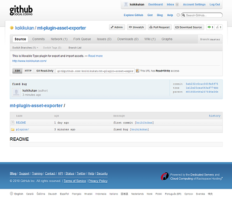Open the commit hash link
Screen dimensions: 232x198
pos(202,84)
